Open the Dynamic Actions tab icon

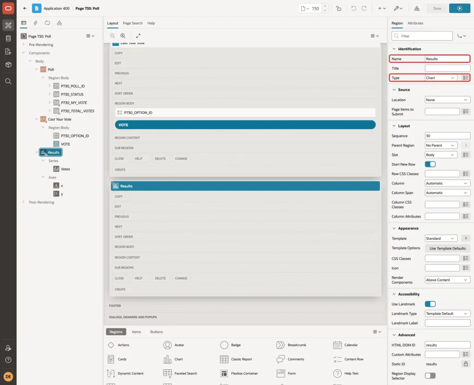pos(35,23)
